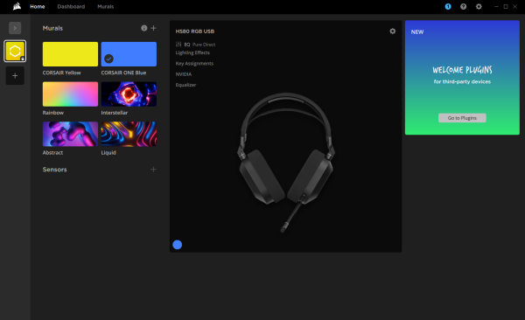The image size is (525, 320).
Task: Open the notifications badge icon
Action: [x=448, y=7]
